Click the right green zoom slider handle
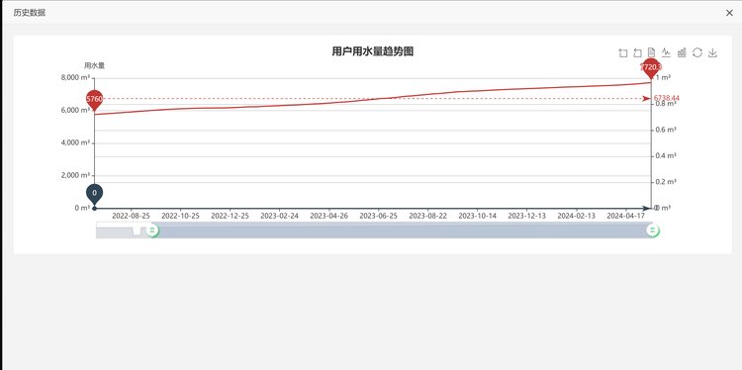742x370 pixels. tap(653, 231)
